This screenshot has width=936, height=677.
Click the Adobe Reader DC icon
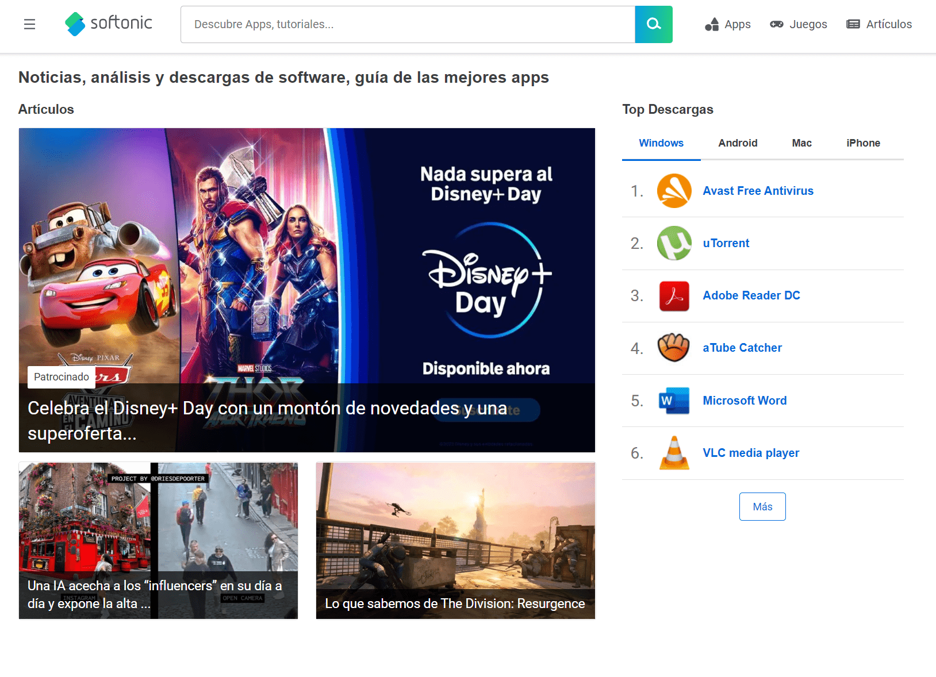click(674, 296)
